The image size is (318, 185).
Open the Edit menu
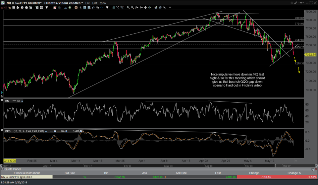tap(95, 3)
